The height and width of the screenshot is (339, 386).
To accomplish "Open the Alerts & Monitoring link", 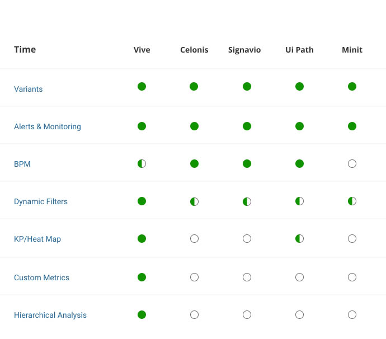I will pyautogui.click(x=48, y=126).
